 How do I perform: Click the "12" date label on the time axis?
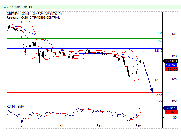point(139,126)
